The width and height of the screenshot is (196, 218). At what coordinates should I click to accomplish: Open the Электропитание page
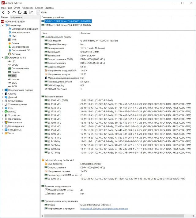[19, 47]
